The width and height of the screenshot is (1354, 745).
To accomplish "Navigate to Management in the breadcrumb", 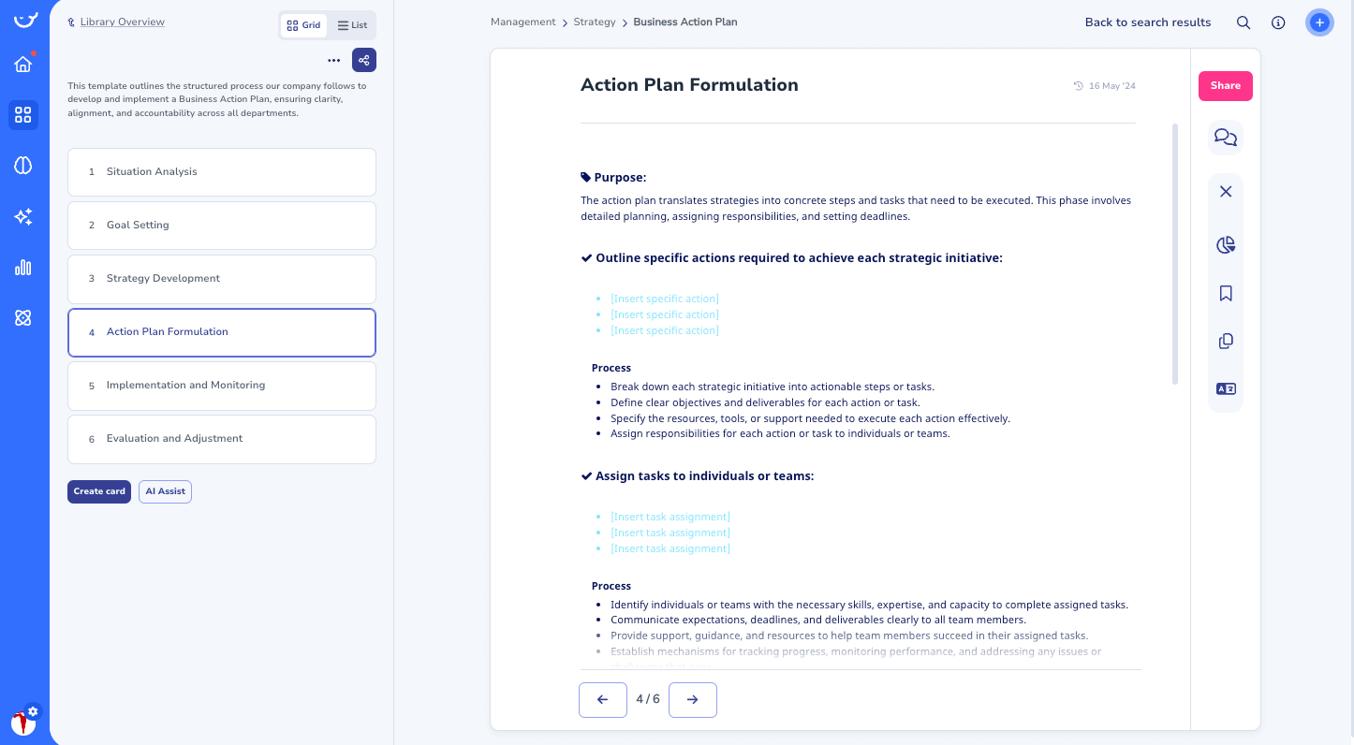I will click(522, 22).
